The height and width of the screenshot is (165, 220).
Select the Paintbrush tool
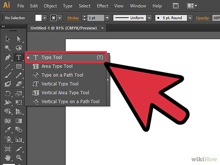click(x=8, y=75)
